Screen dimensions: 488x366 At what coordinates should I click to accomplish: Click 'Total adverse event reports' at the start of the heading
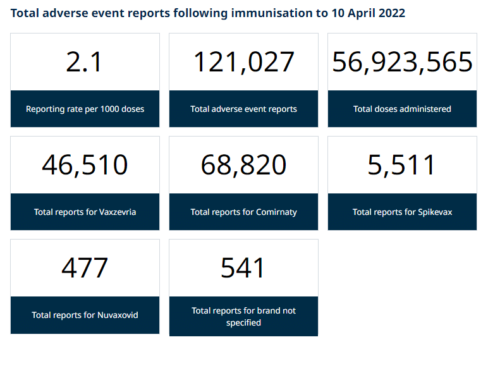click(90, 13)
